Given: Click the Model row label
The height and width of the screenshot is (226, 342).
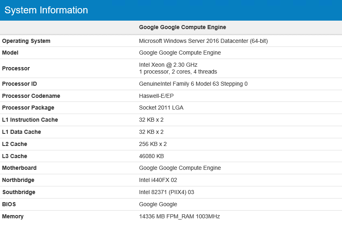Looking at the screenshot, I should coord(10,53).
